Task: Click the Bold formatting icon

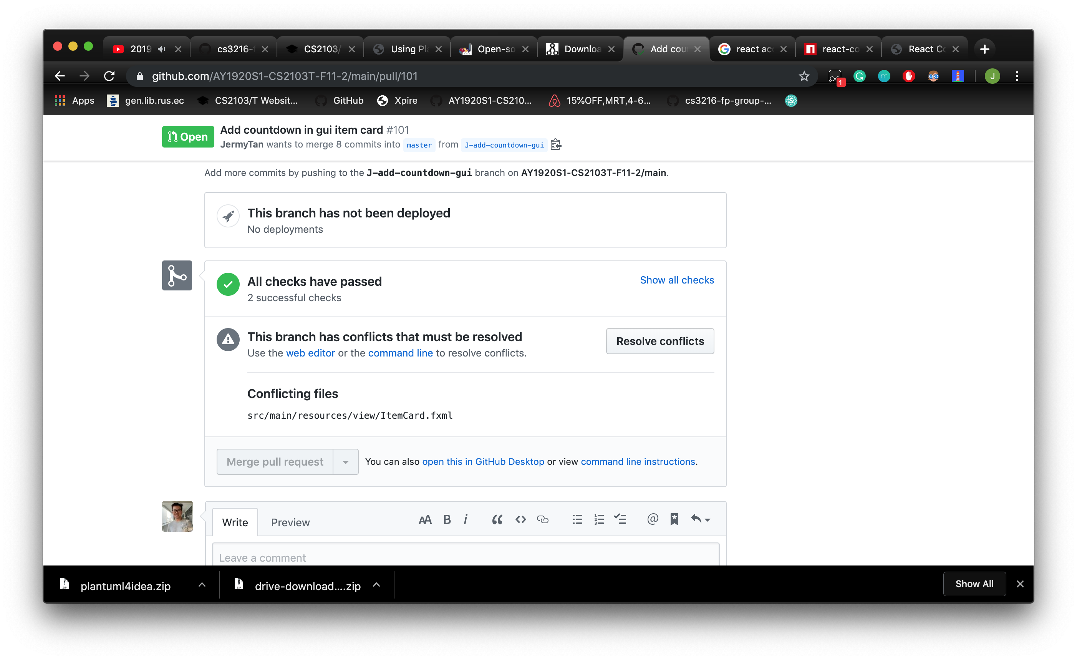Action: (x=447, y=519)
